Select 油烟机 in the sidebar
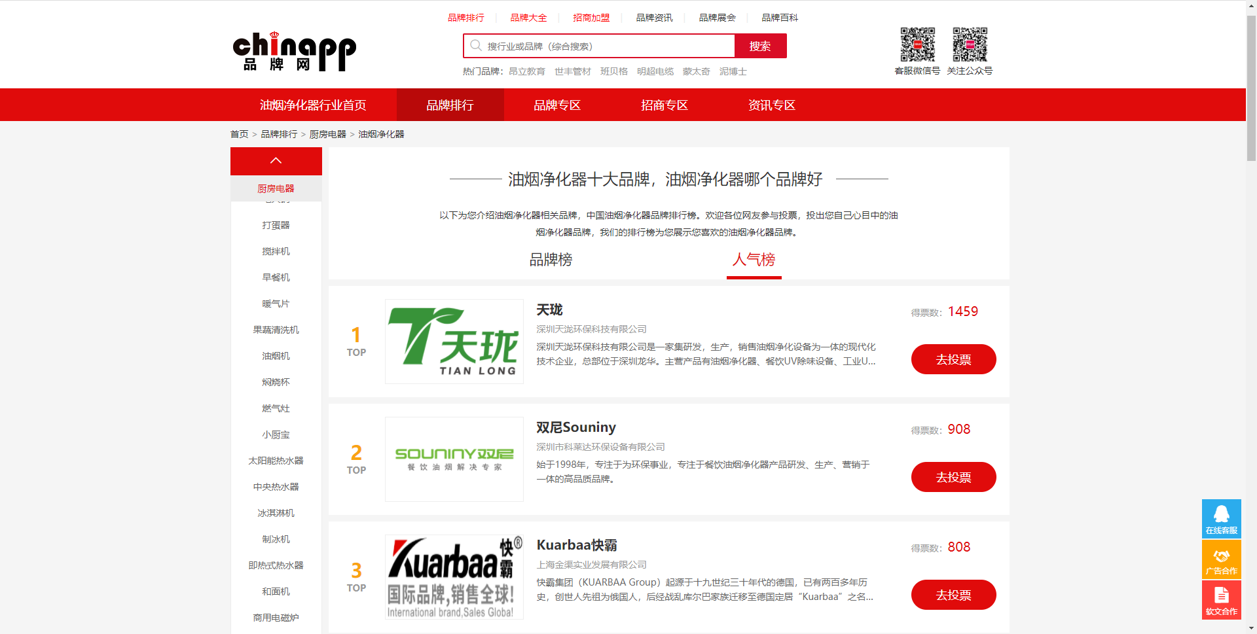Image resolution: width=1257 pixels, height=634 pixels. pyautogui.click(x=276, y=356)
